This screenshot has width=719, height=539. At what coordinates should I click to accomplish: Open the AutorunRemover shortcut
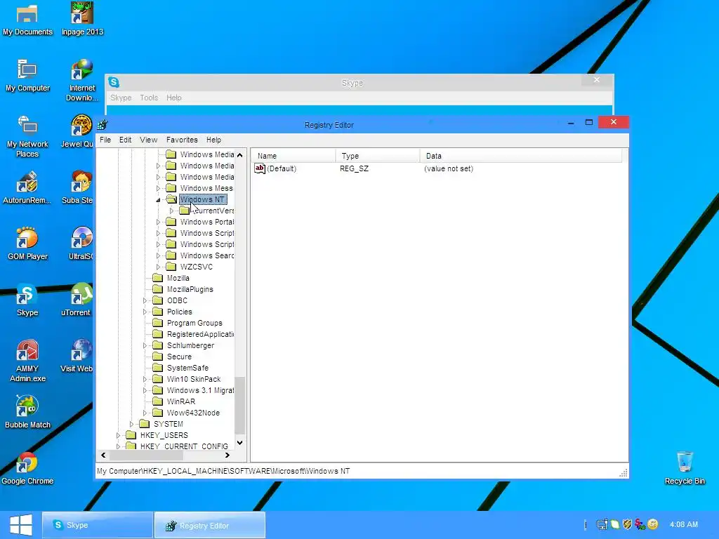pyautogui.click(x=27, y=188)
